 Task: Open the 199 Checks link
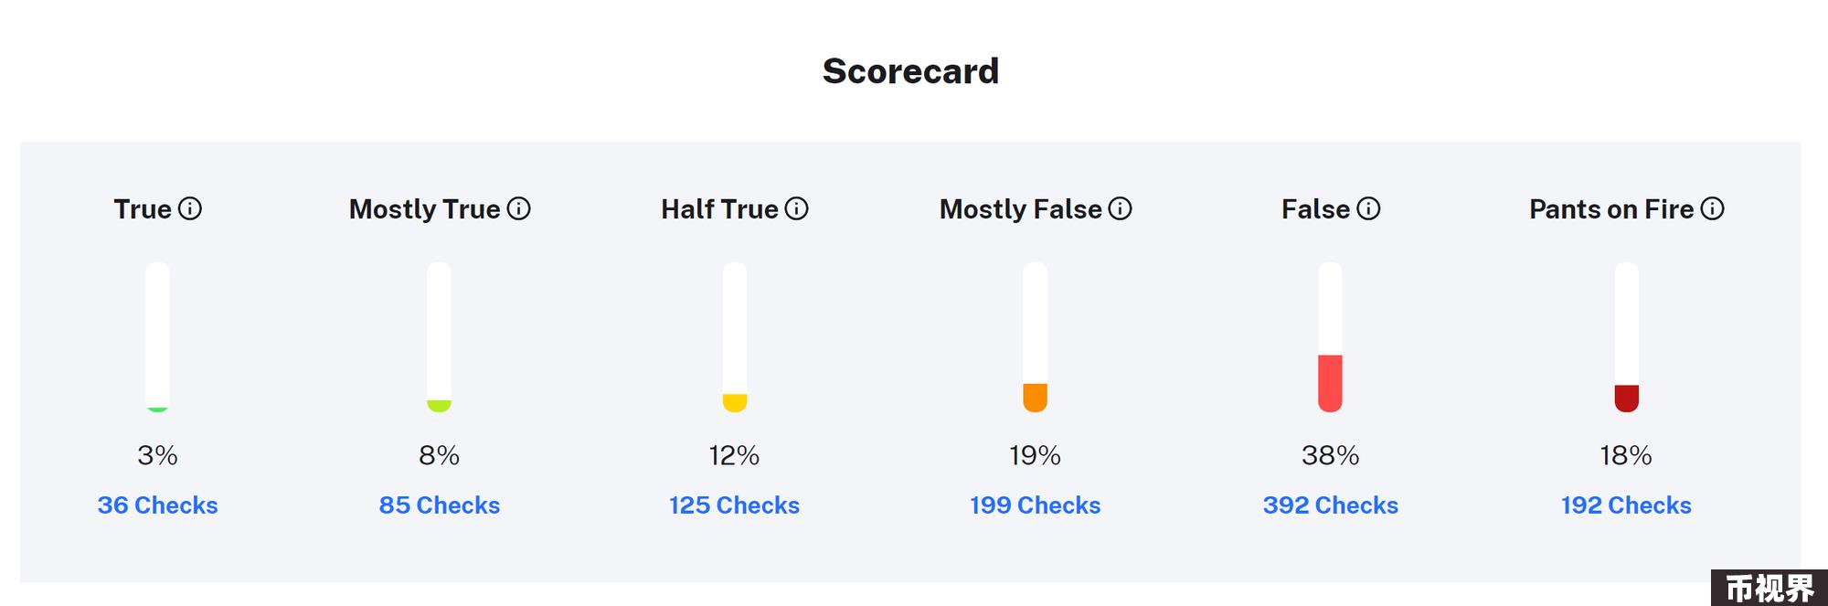[1035, 505]
